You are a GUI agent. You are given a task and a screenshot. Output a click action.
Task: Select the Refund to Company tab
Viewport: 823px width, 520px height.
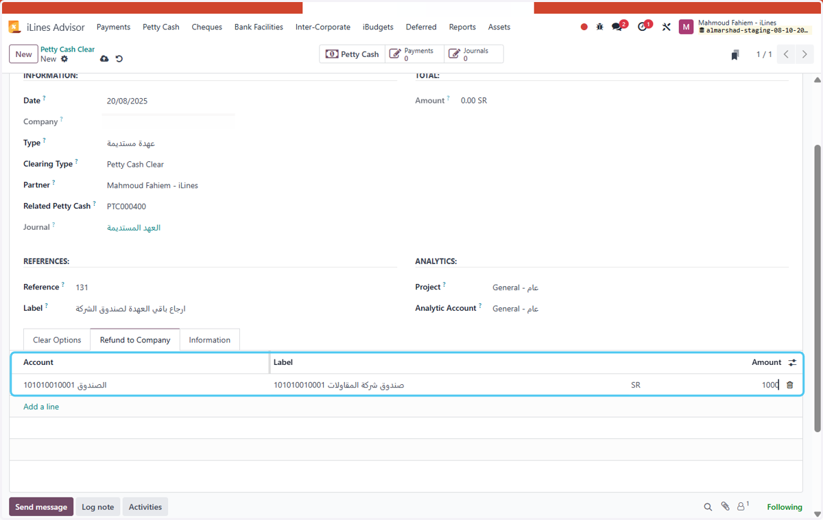click(135, 340)
